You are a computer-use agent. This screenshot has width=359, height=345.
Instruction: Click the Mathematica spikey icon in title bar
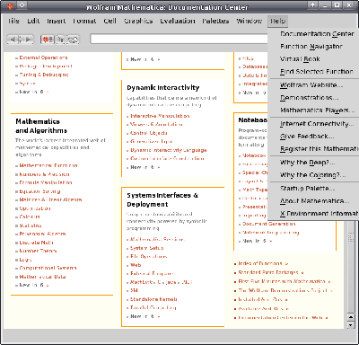click(x=10, y=5)
